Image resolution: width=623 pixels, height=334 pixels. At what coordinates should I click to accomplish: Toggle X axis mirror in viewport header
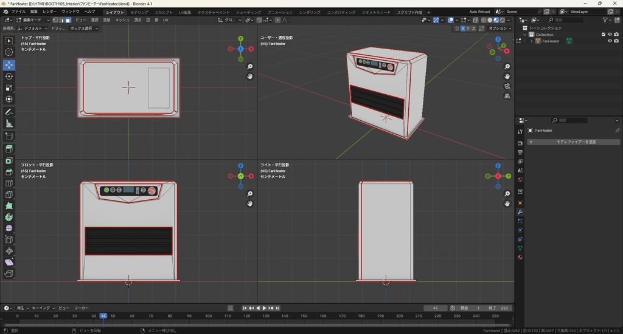click(464, 29)
